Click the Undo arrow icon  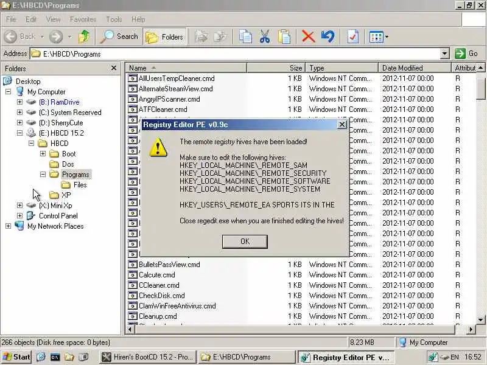click(328, 36)
